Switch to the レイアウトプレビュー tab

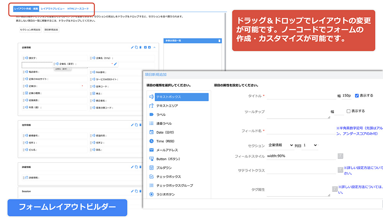point(53,8)
